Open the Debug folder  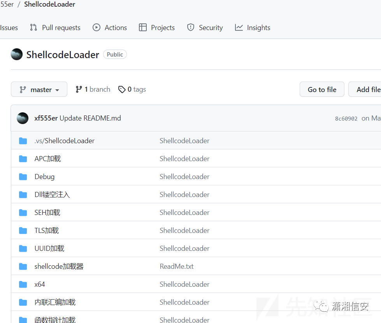pyautogui.click(x=44, y=177)
